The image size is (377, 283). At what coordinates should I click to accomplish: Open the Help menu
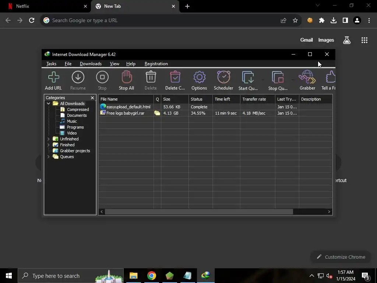click(x=131, y=64)
